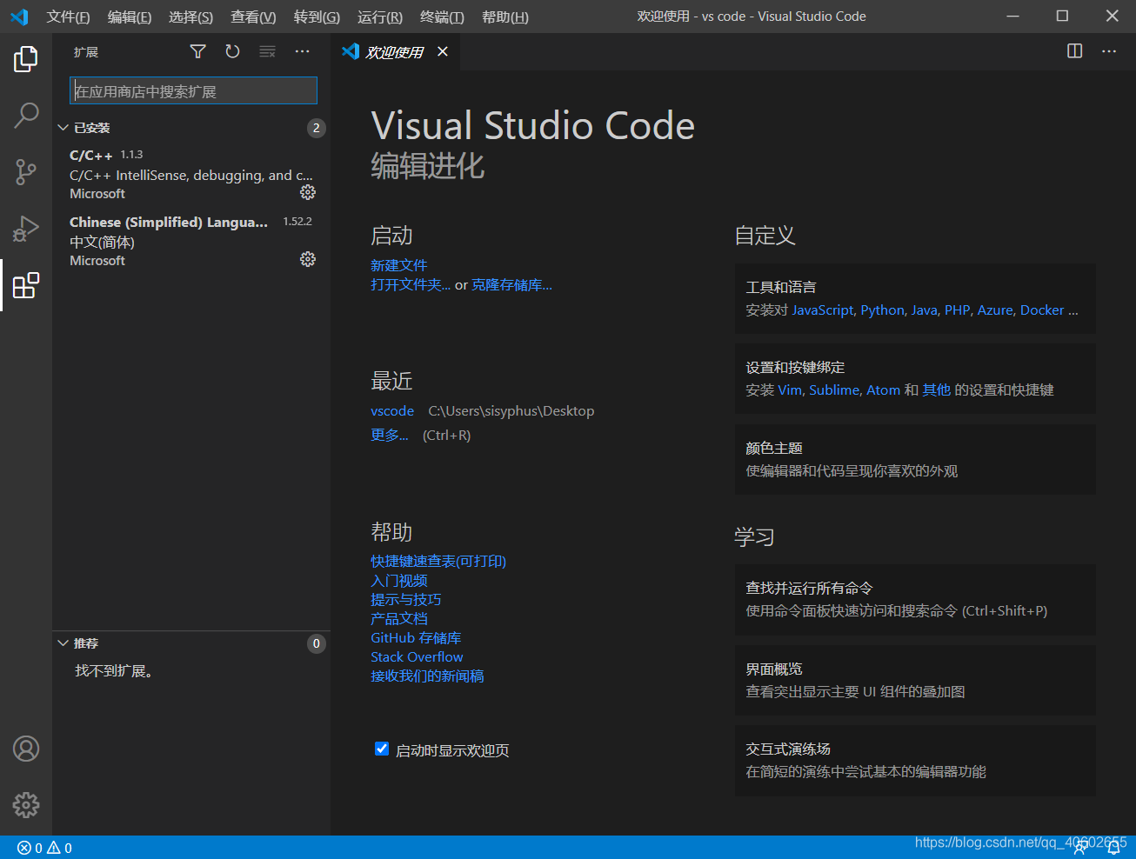Open recent vscode folder link

click(392, 410)
